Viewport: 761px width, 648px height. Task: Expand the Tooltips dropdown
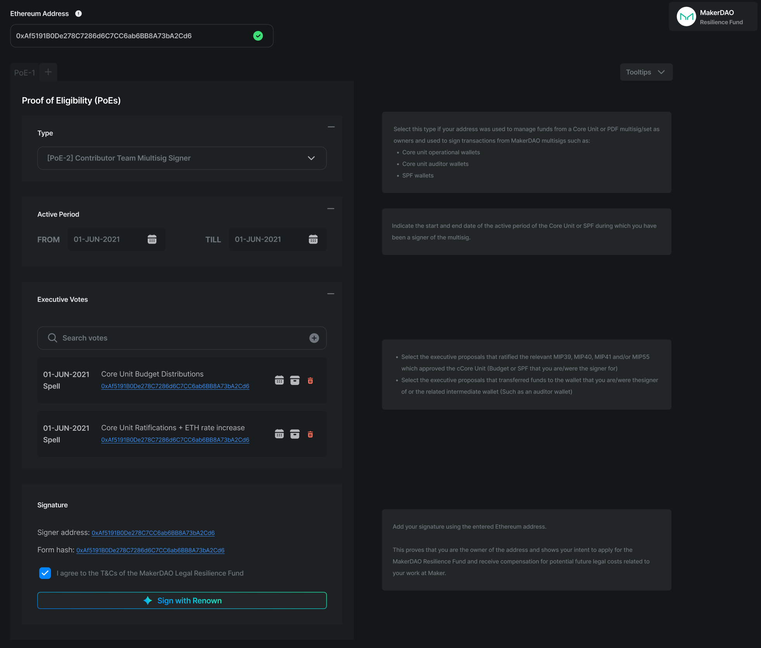point(646,72)
